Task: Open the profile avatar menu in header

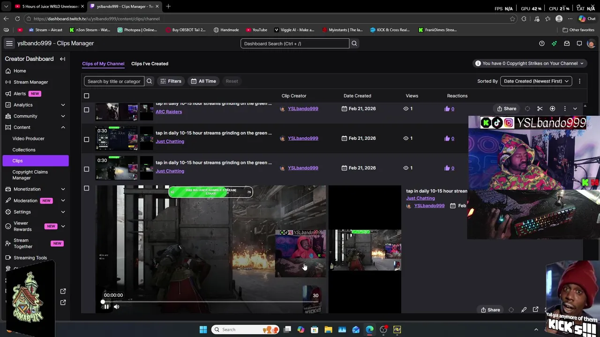Action: pyautogui.click(x=591, y=44)
